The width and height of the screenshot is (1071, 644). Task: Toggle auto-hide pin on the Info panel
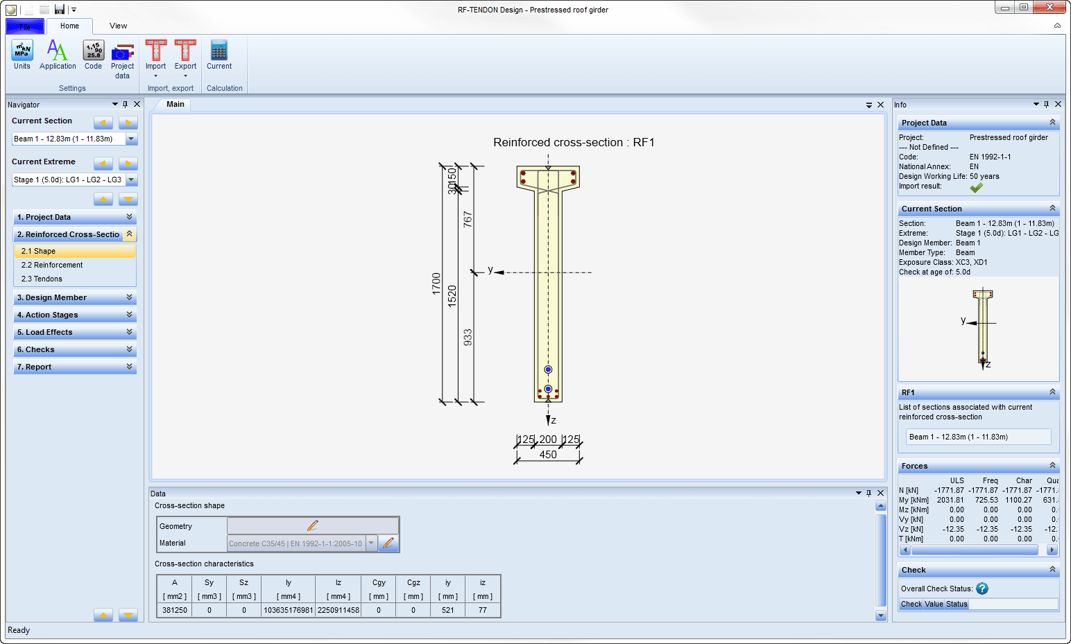click(1046, 104)
